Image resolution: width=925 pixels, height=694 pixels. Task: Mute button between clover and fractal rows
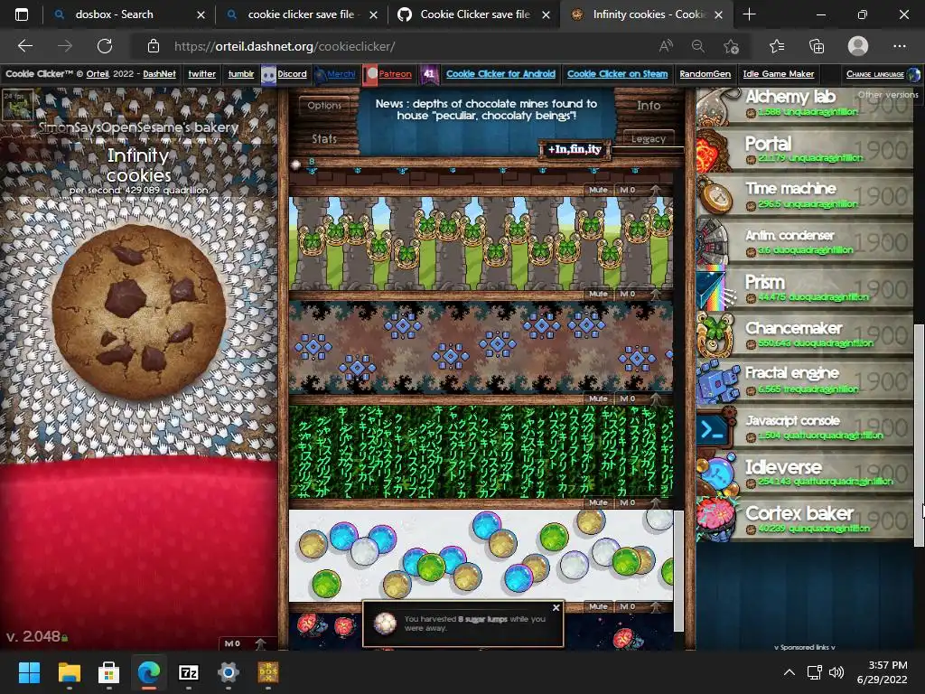coord(598,294)
